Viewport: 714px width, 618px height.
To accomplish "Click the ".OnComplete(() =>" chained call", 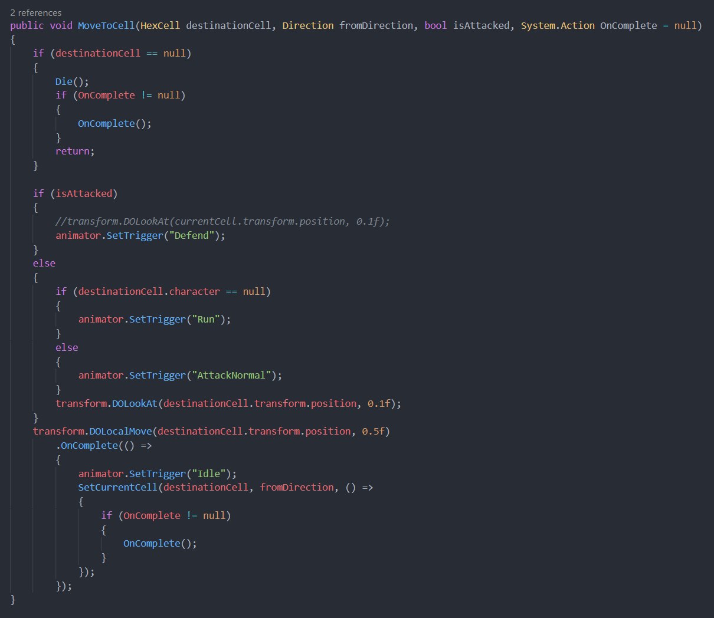I will (x=104, y=445).
